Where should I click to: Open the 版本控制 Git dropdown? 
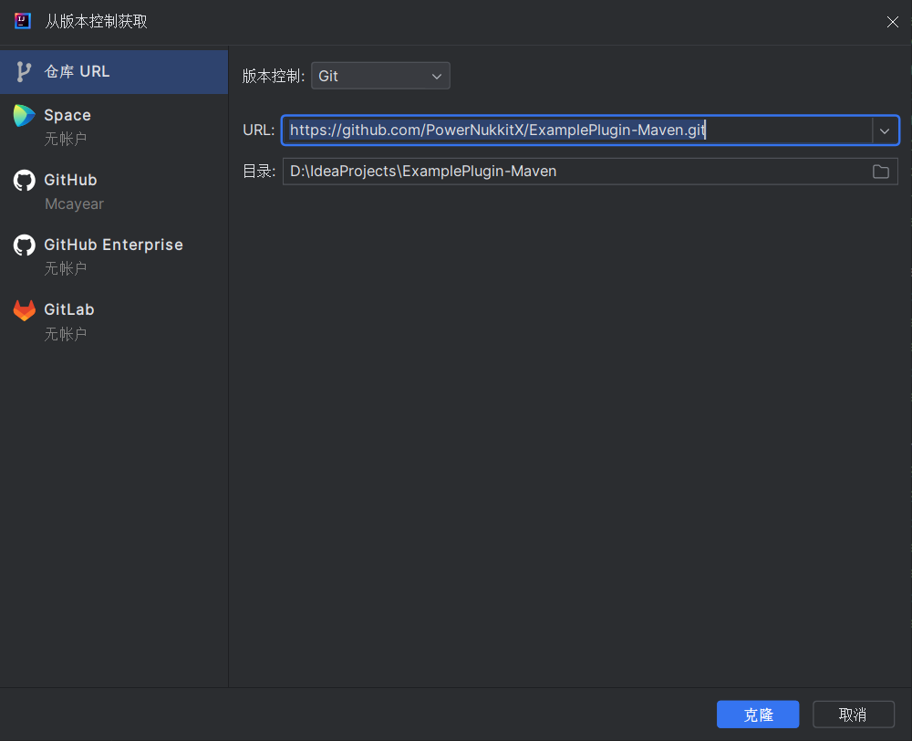click(x=380, y=76)
